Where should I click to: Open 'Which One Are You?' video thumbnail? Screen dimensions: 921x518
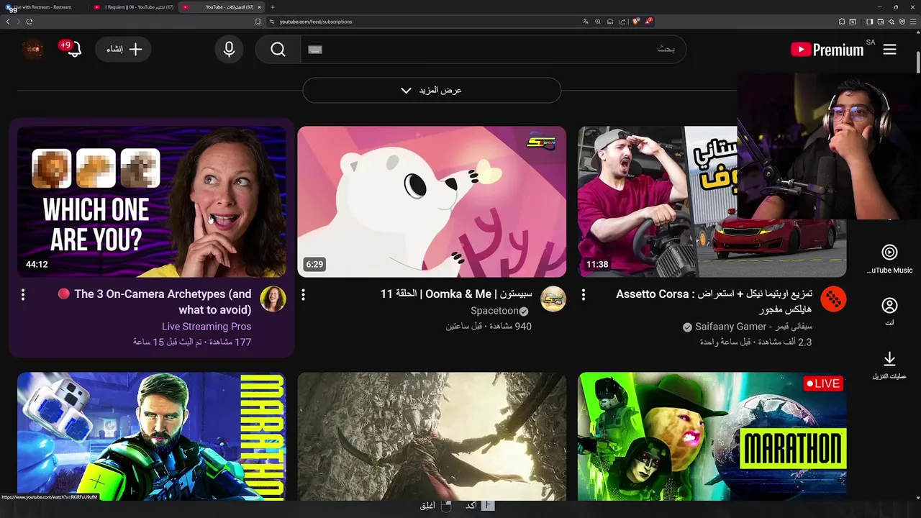(152, 202)
